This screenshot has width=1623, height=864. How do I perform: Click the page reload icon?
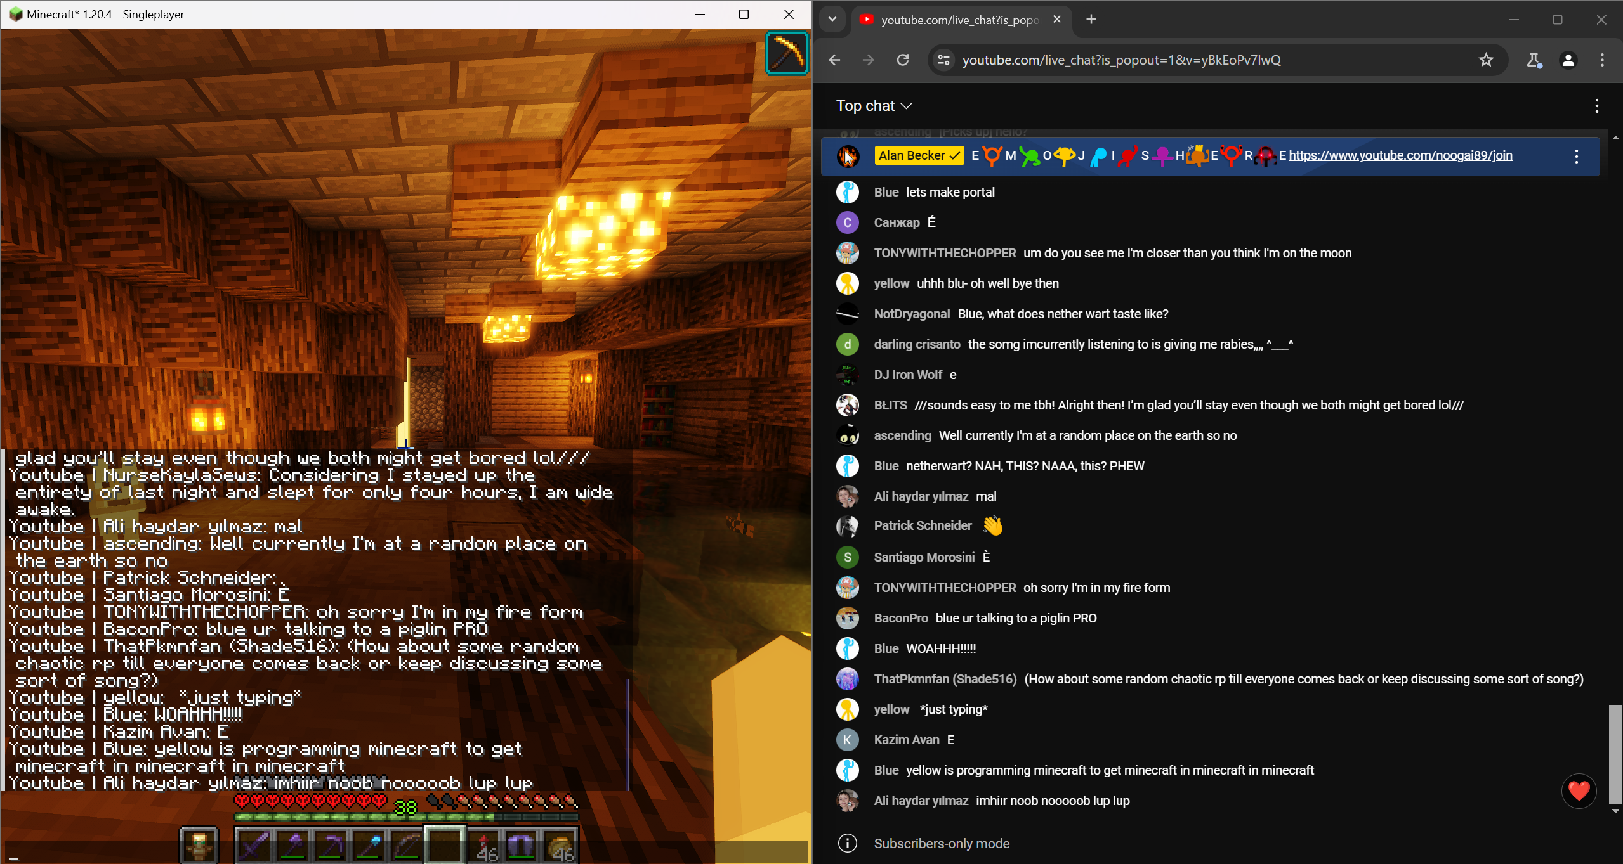click(x=902, y=60)
